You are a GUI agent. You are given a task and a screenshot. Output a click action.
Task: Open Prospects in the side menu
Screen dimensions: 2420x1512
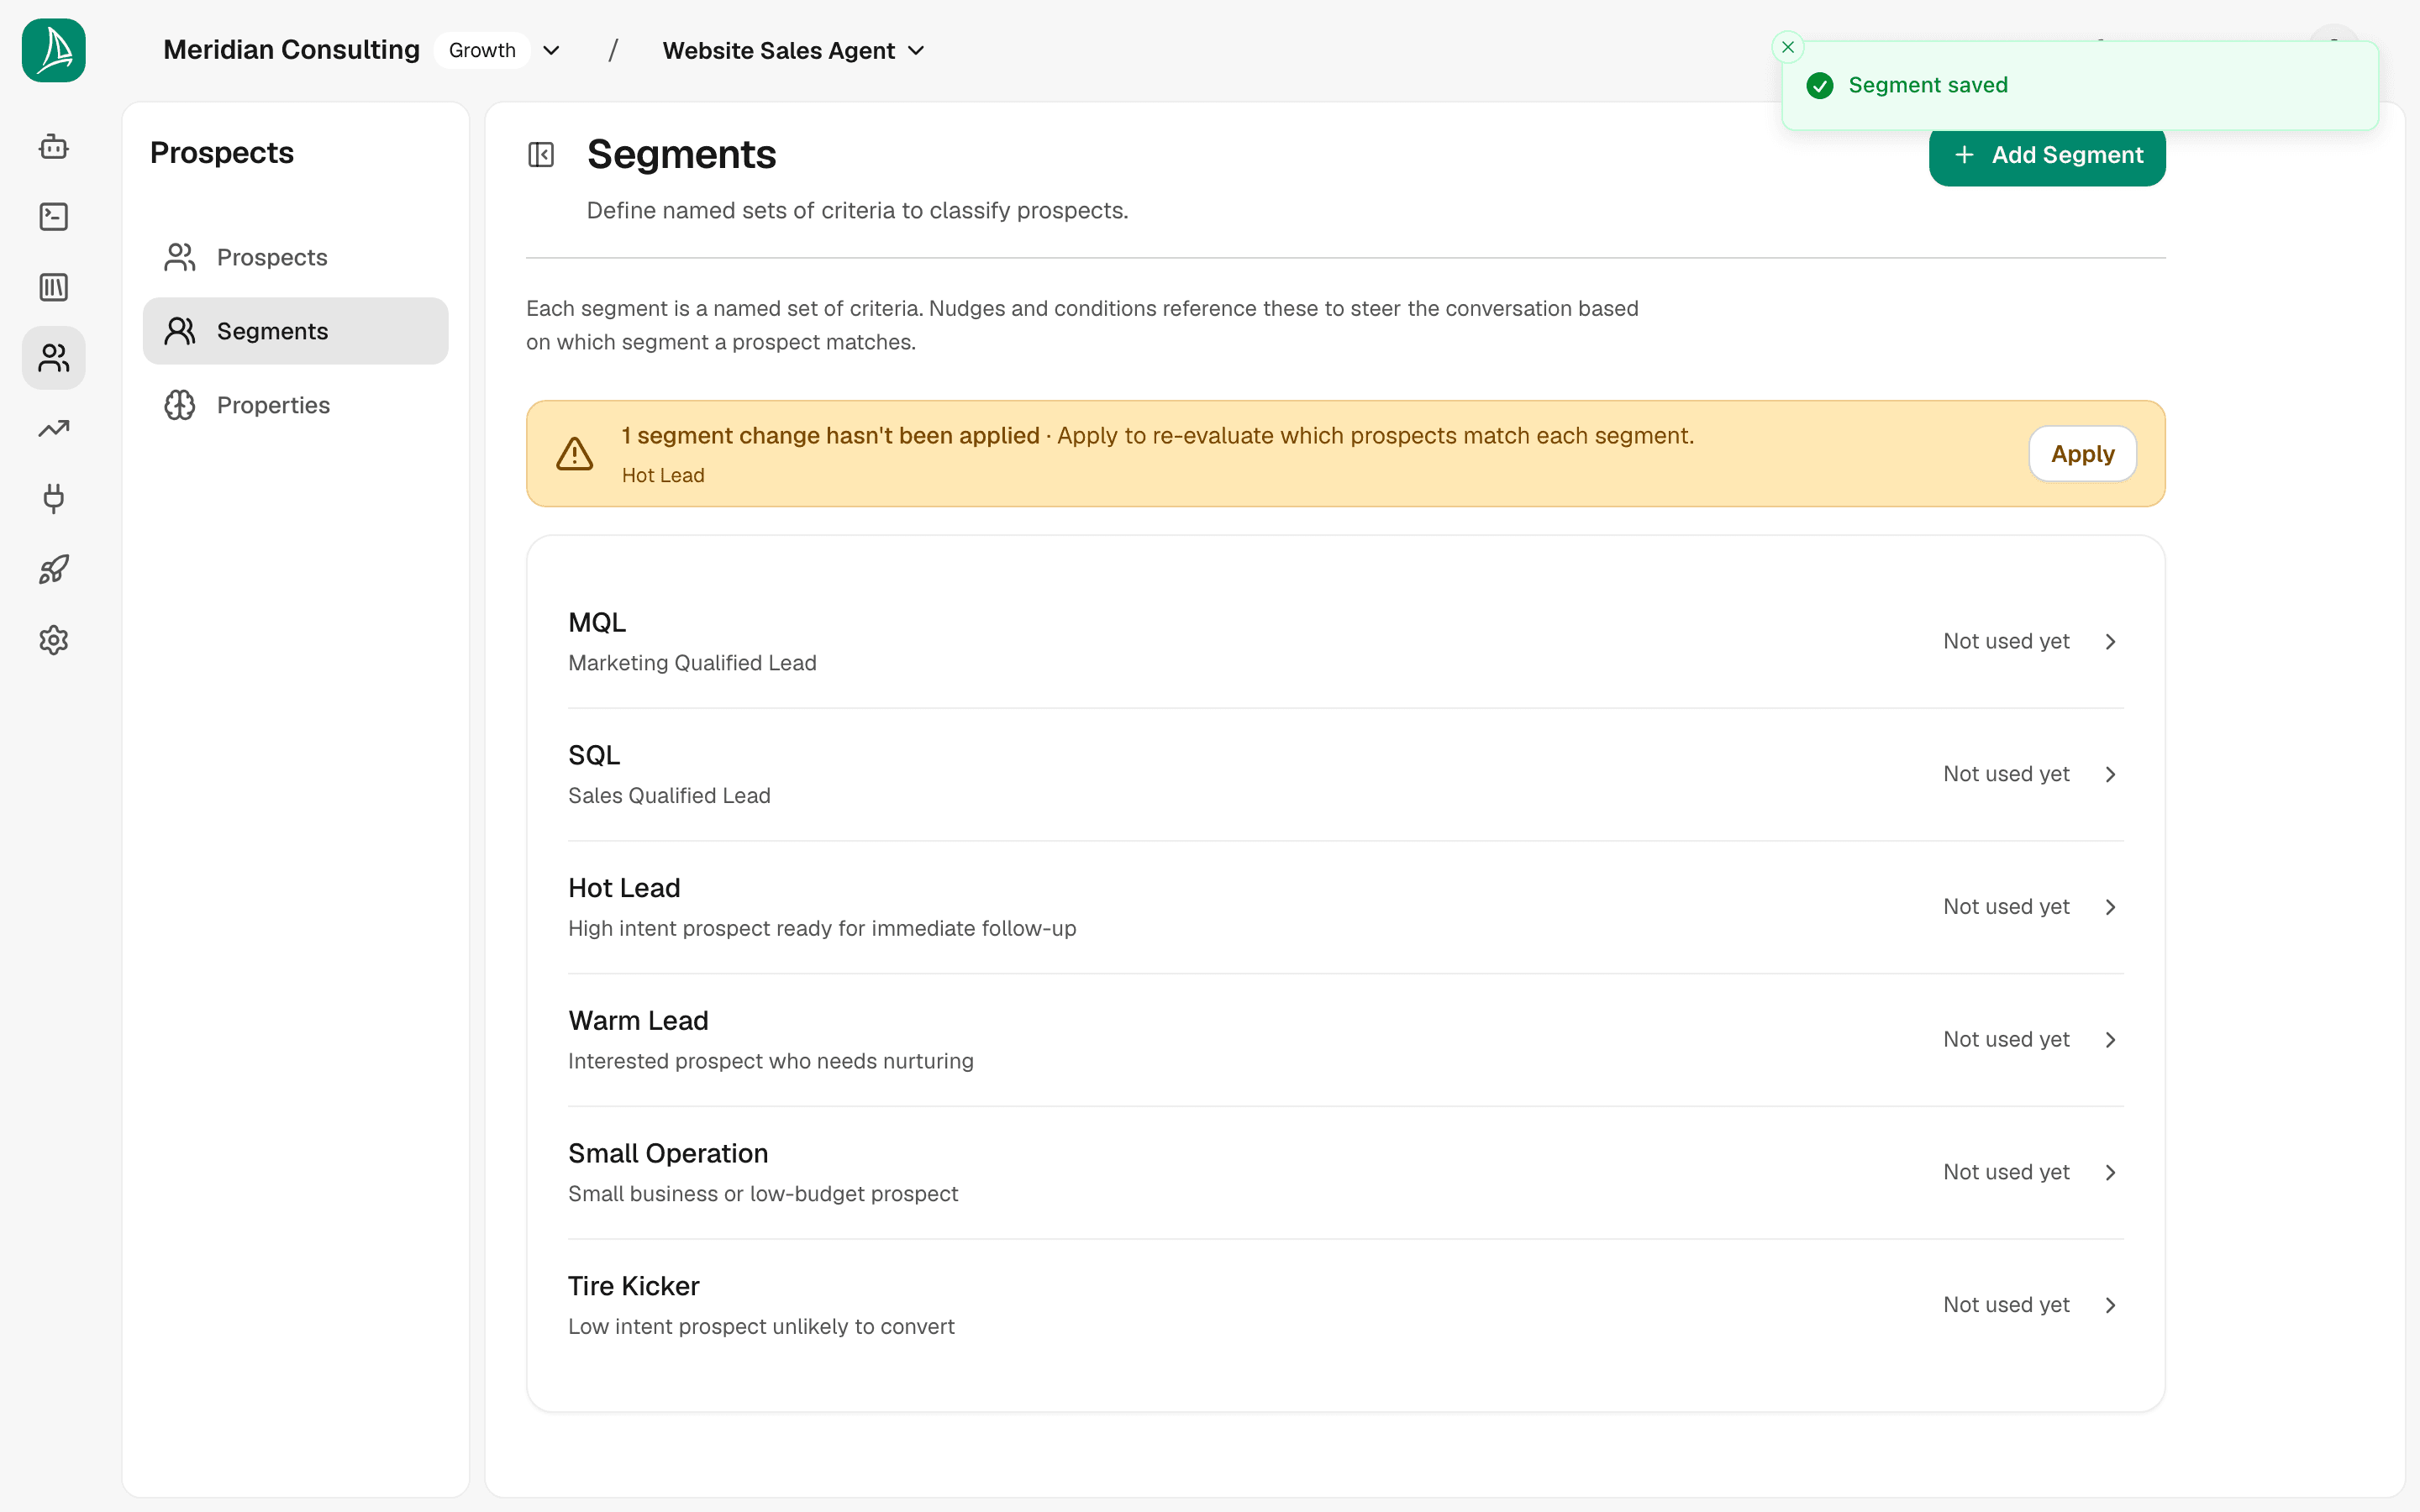[x=296, y=257]
